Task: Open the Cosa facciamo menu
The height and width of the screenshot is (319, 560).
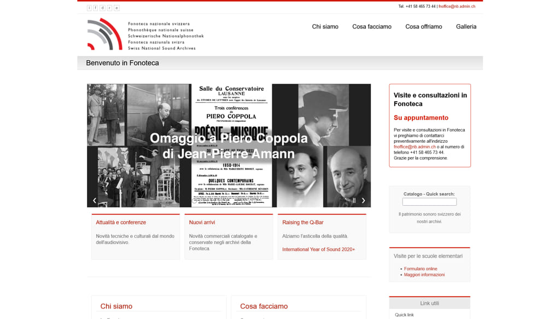Action: pyautogui.click(x=372, y=26)
